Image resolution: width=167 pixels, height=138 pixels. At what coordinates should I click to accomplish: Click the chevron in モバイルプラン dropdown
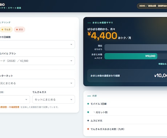[71, 61]
